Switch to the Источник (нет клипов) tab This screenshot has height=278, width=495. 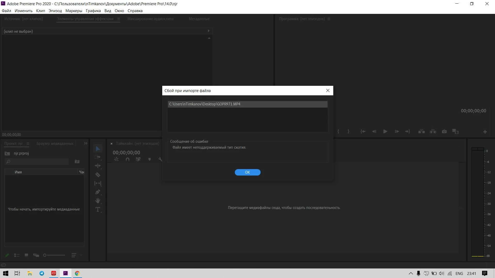[x=23, y=19]
